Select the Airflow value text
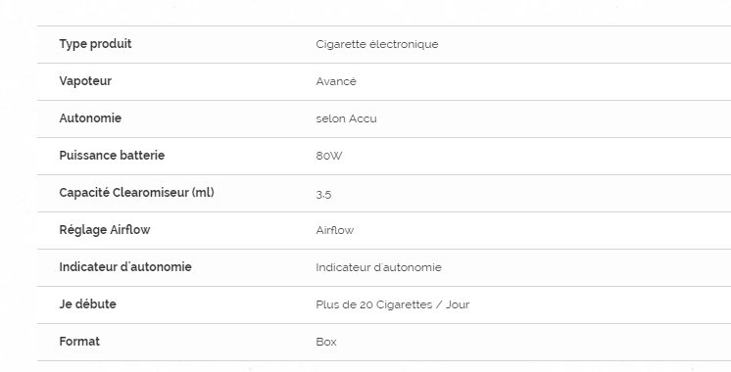The height and width of the screenshot is (372, 731). (335, 230)
